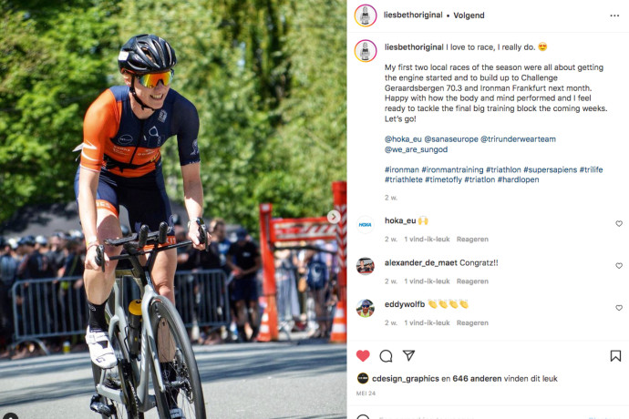Like the eddywolfb comment heart

[619, 308]
